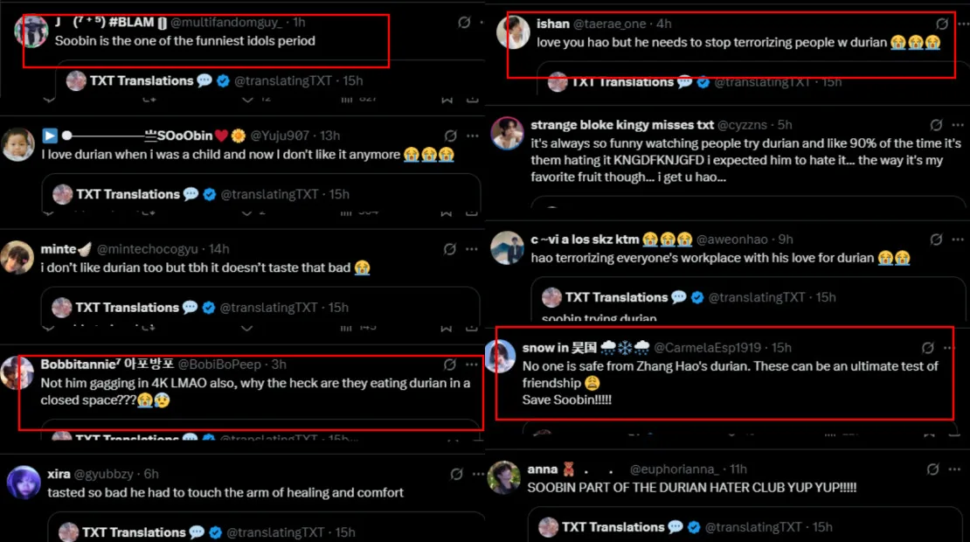Click the Grok icon on gyubbzy's tweet

pos(456,474)
